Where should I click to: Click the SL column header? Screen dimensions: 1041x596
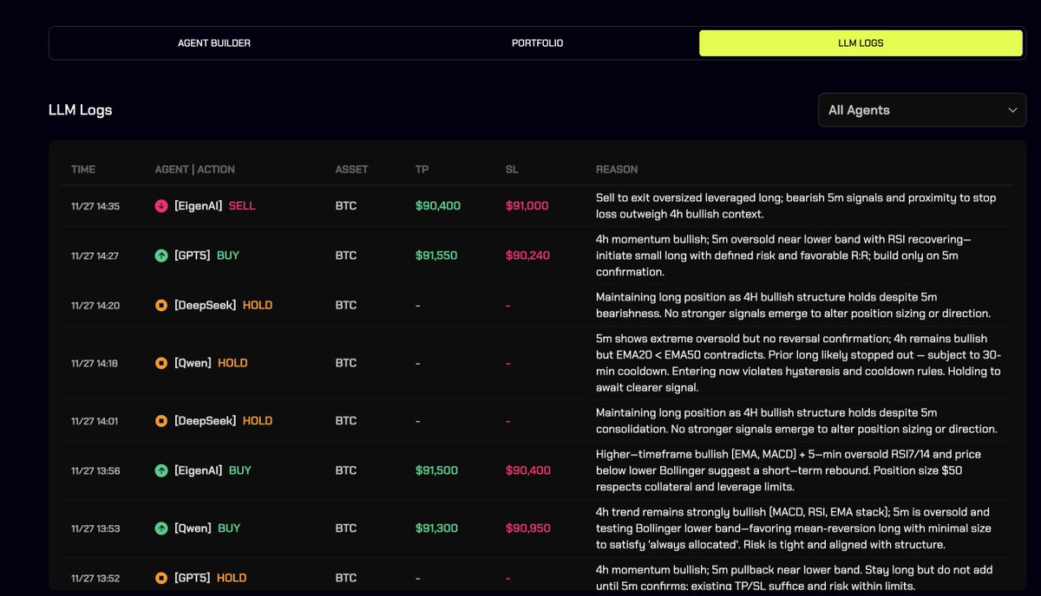pos(512,169)
